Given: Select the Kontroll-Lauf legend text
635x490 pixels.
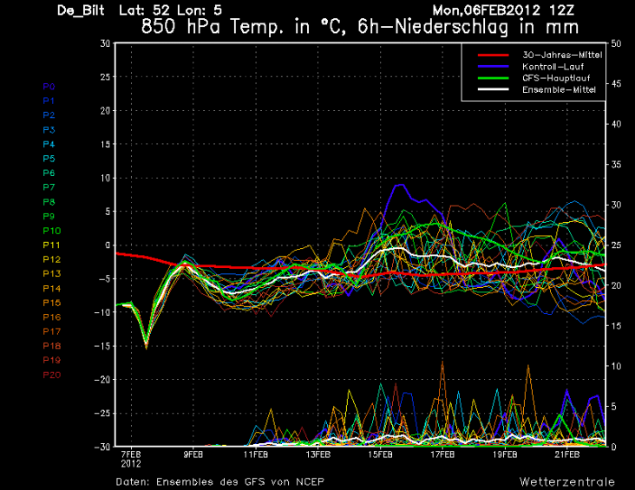Looking at the screenshot, I should point(553,67).
